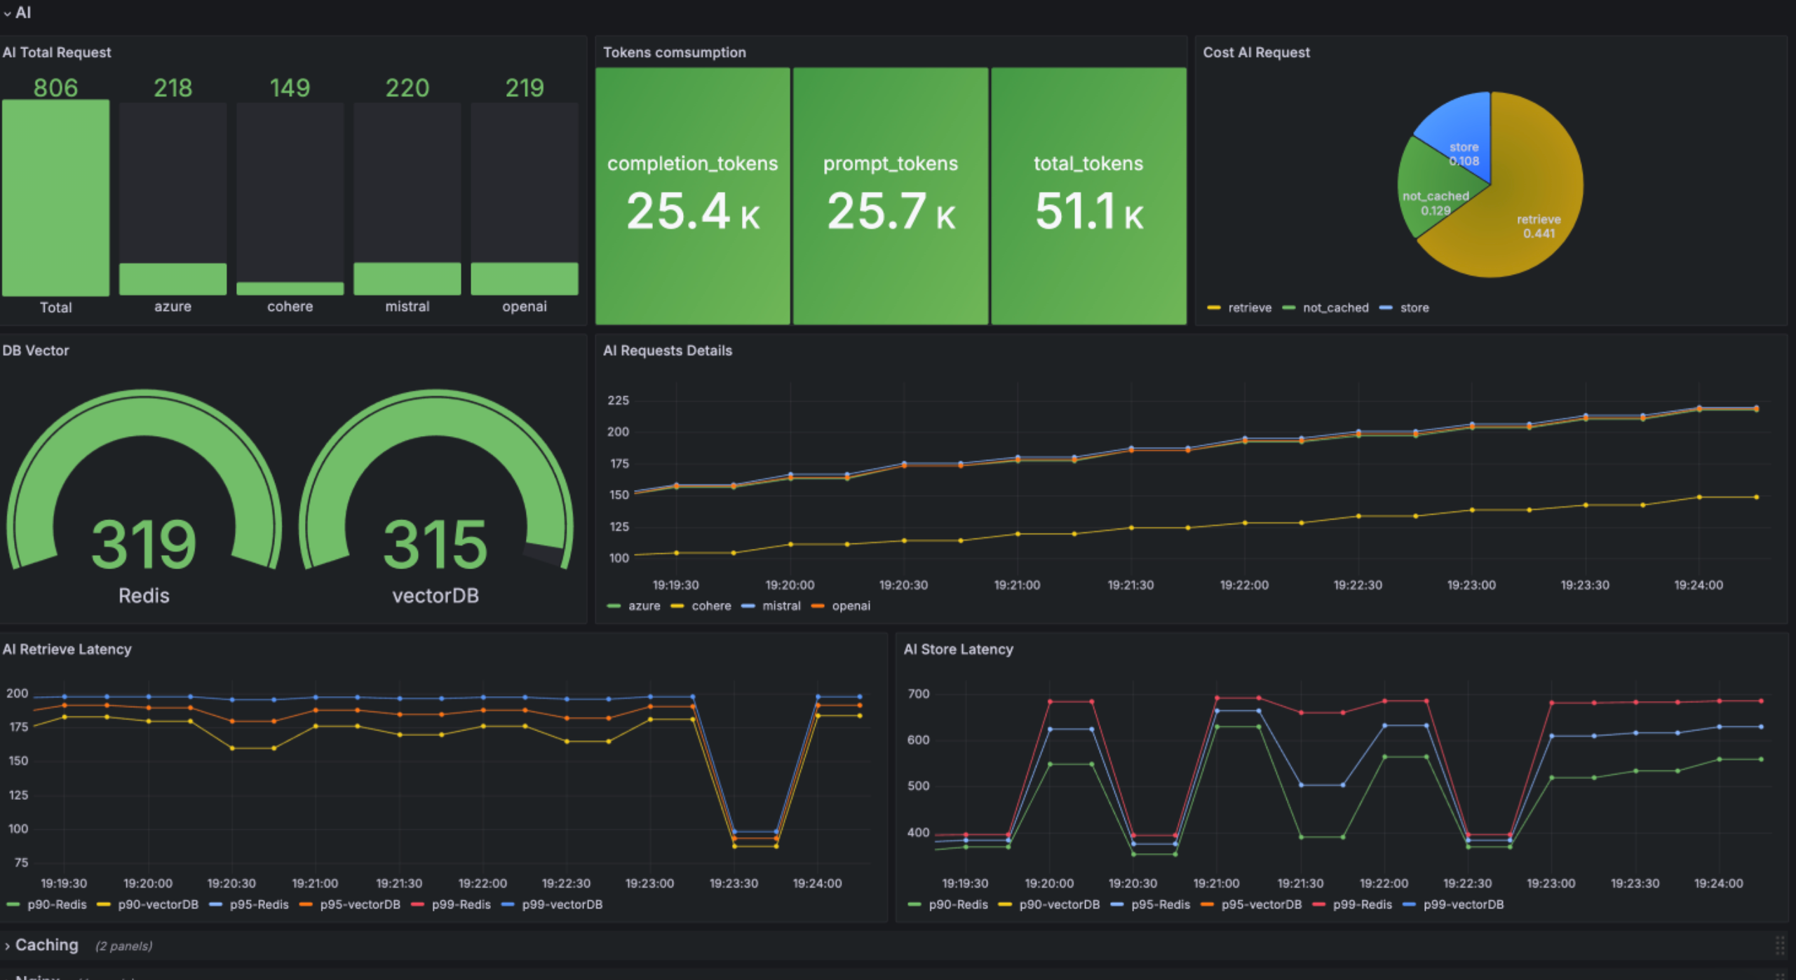Open color picker for openai legend swatch
Image resolution: width=1796 pixels, height=980 pixels.
pos(817,606)
